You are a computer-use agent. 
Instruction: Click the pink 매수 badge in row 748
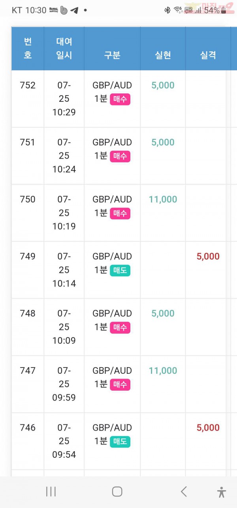[120, 328]
